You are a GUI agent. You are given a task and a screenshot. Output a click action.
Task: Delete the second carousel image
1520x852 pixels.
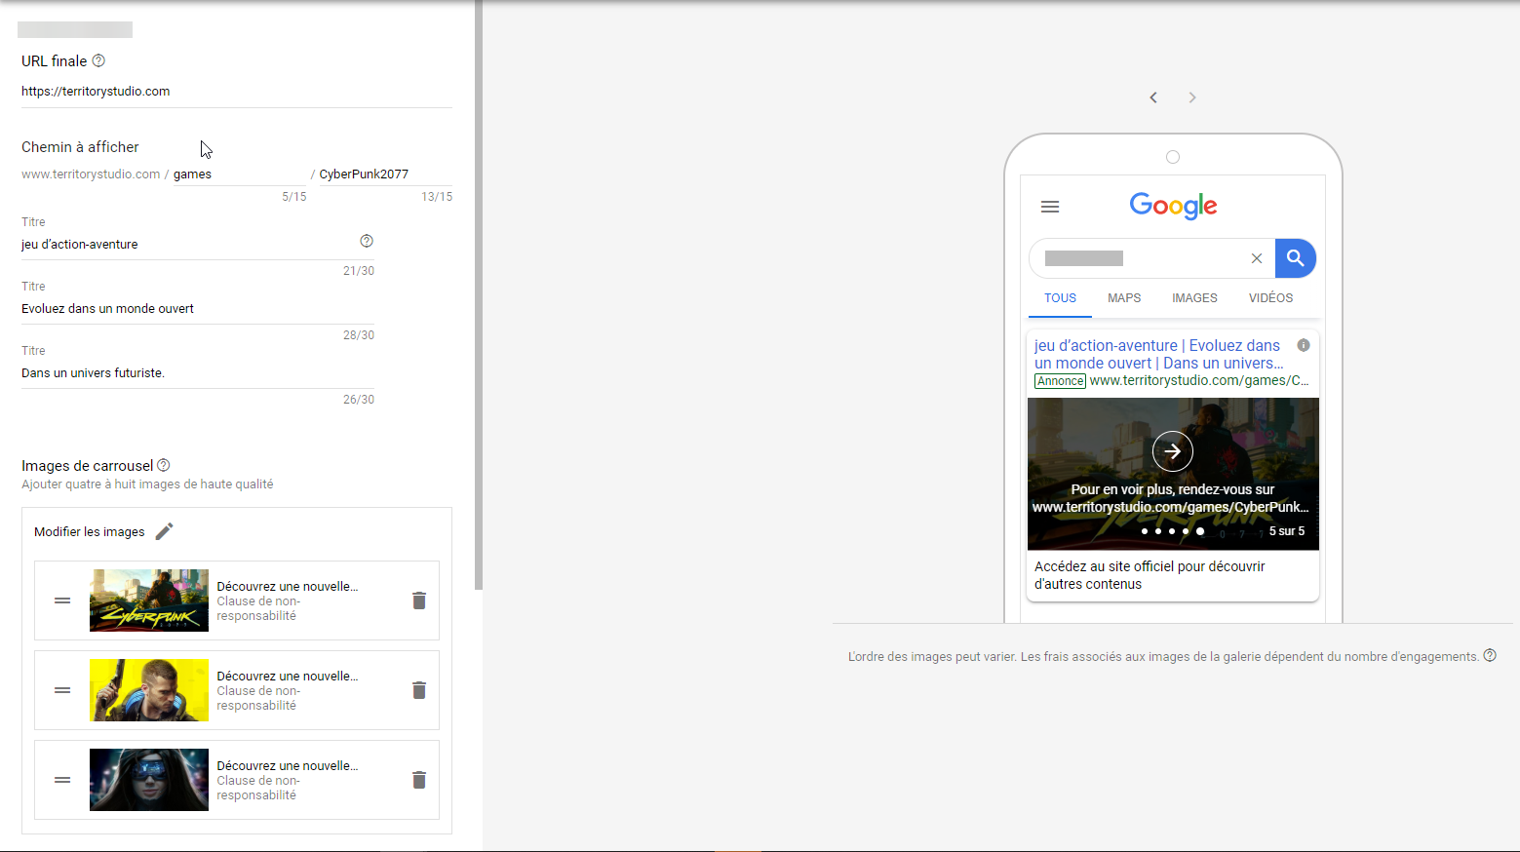click(419, 690)
